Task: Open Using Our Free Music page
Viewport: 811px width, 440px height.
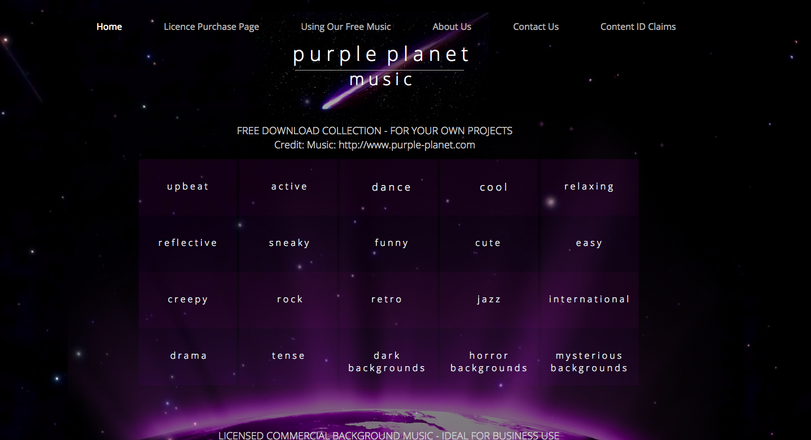Action: 345,27
